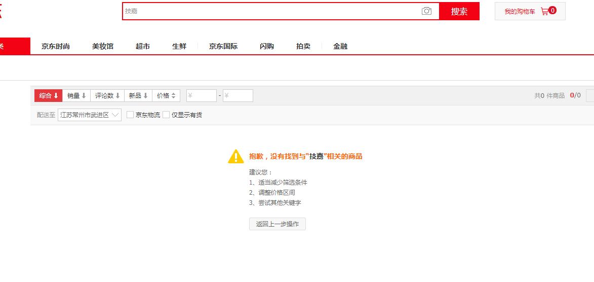Sort results by 评论数
This screenshot has width=594, height=282.
107,96
